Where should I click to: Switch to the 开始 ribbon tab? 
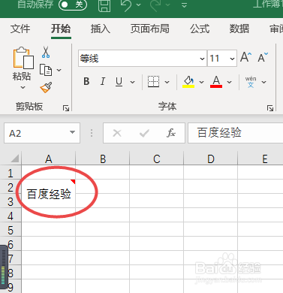61,29
